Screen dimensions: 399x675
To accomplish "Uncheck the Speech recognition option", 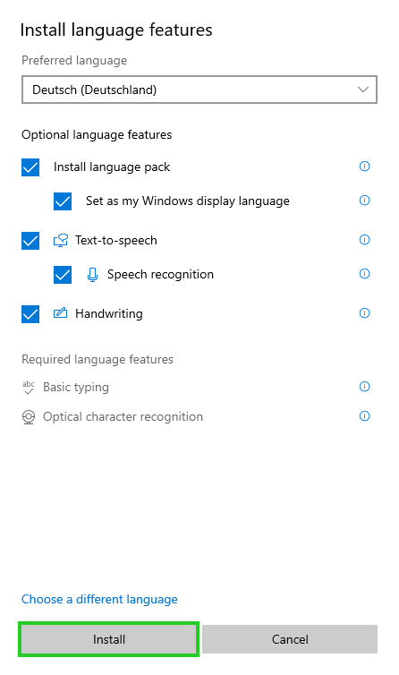I will (63, 275).
